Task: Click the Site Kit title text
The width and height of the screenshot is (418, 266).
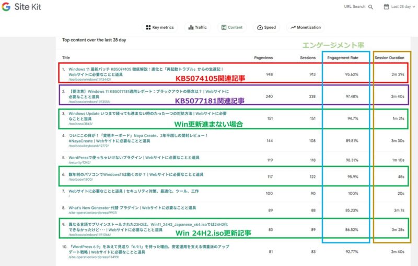Action: coord(28,7)
